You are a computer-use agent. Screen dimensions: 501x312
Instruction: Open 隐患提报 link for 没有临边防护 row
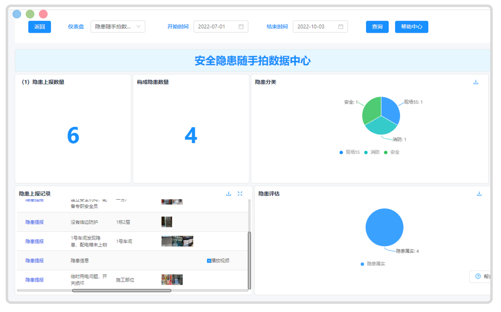34,222
